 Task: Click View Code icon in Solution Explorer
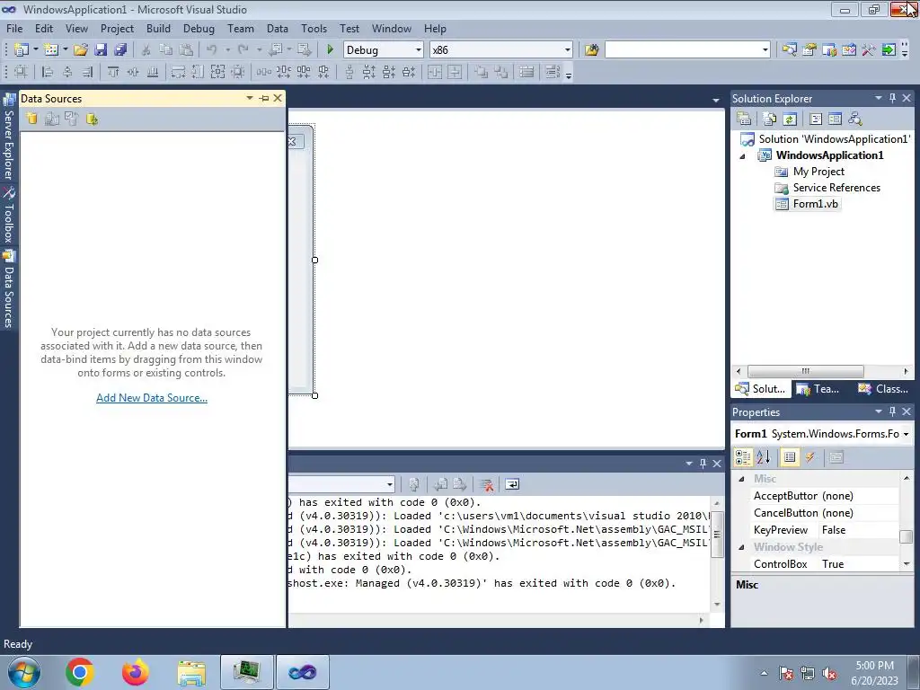[x=816, y=119]
